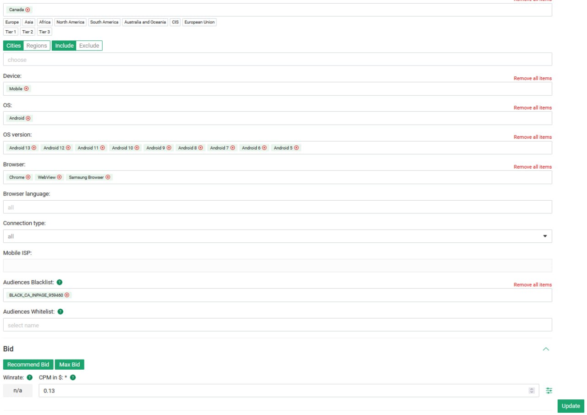
Task: Remove all items from OS
Action: point(532,108)
